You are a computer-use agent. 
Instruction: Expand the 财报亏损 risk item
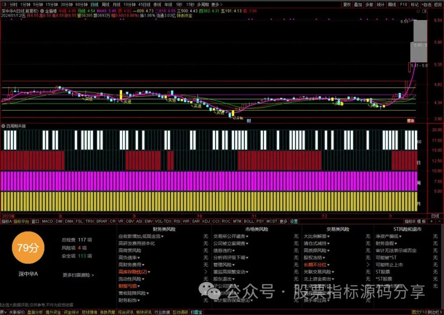coord(129,286)
